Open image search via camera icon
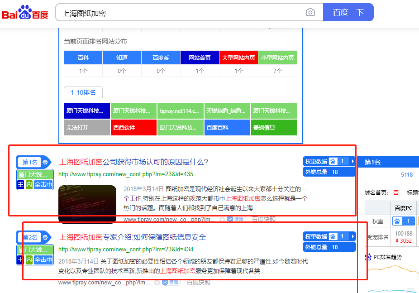 point(310,12)
